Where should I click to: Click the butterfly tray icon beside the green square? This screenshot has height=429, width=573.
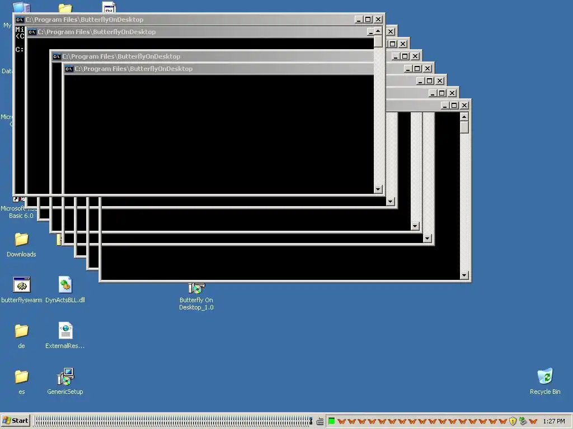coord(342,421)
